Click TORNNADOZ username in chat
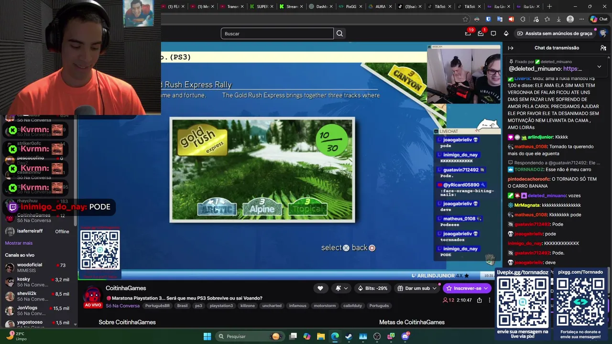Image resolution: width=612 pixels, height=344 pixels. [529, 170]
